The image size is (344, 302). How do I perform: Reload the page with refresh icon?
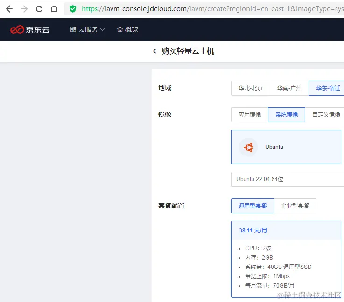click(39, 9)
